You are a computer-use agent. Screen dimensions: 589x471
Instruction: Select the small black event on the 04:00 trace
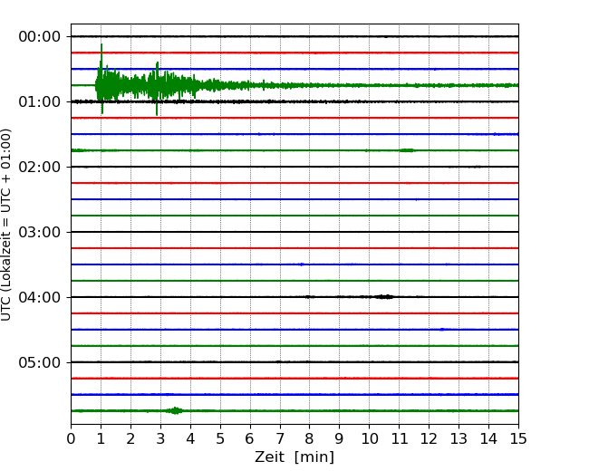click(384, 296)
